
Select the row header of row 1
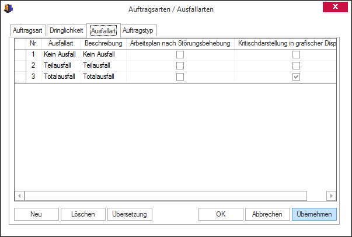pyautogui.click(x=20, y=54)
